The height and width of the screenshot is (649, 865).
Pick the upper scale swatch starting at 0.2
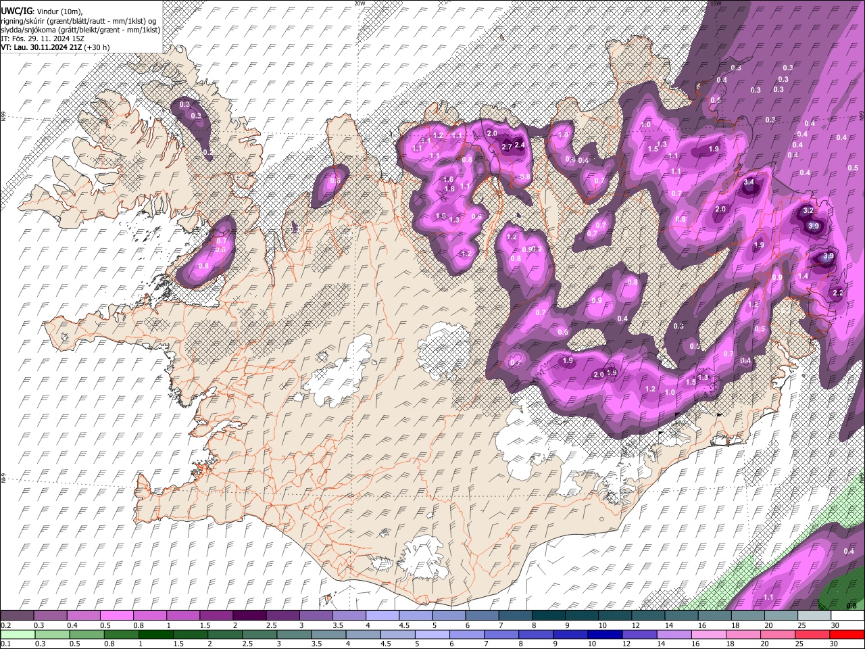(x=17, y=616)
